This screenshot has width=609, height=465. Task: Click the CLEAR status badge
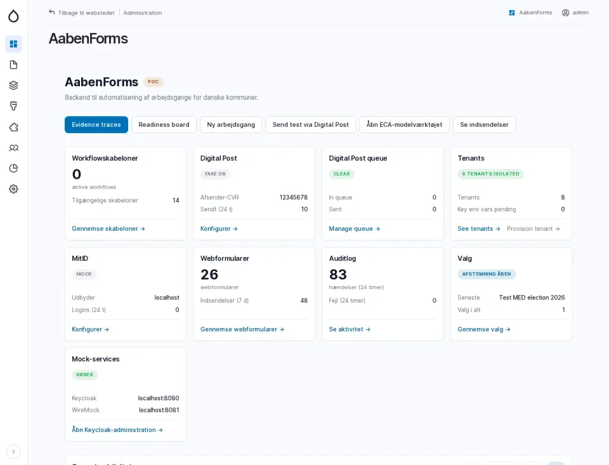click(x=342, y=174)
